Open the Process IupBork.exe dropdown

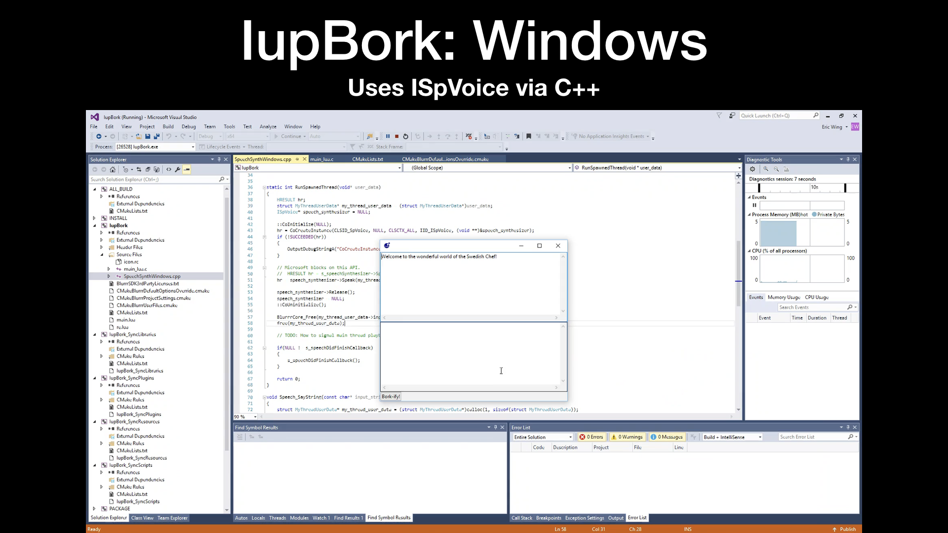point(193,147)
